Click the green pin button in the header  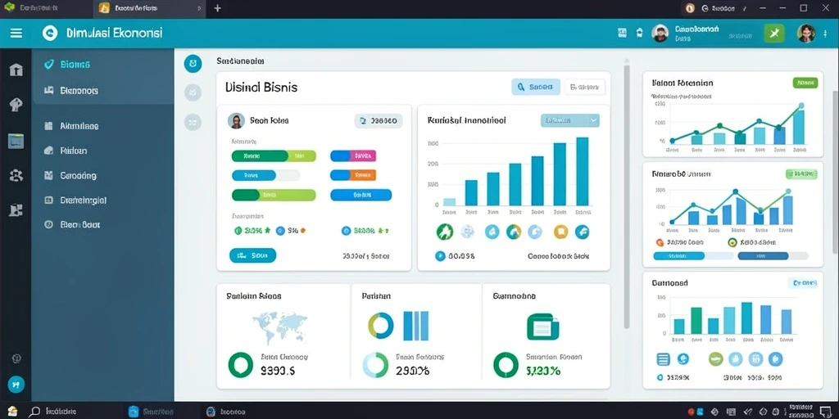(x=773, y=33)
